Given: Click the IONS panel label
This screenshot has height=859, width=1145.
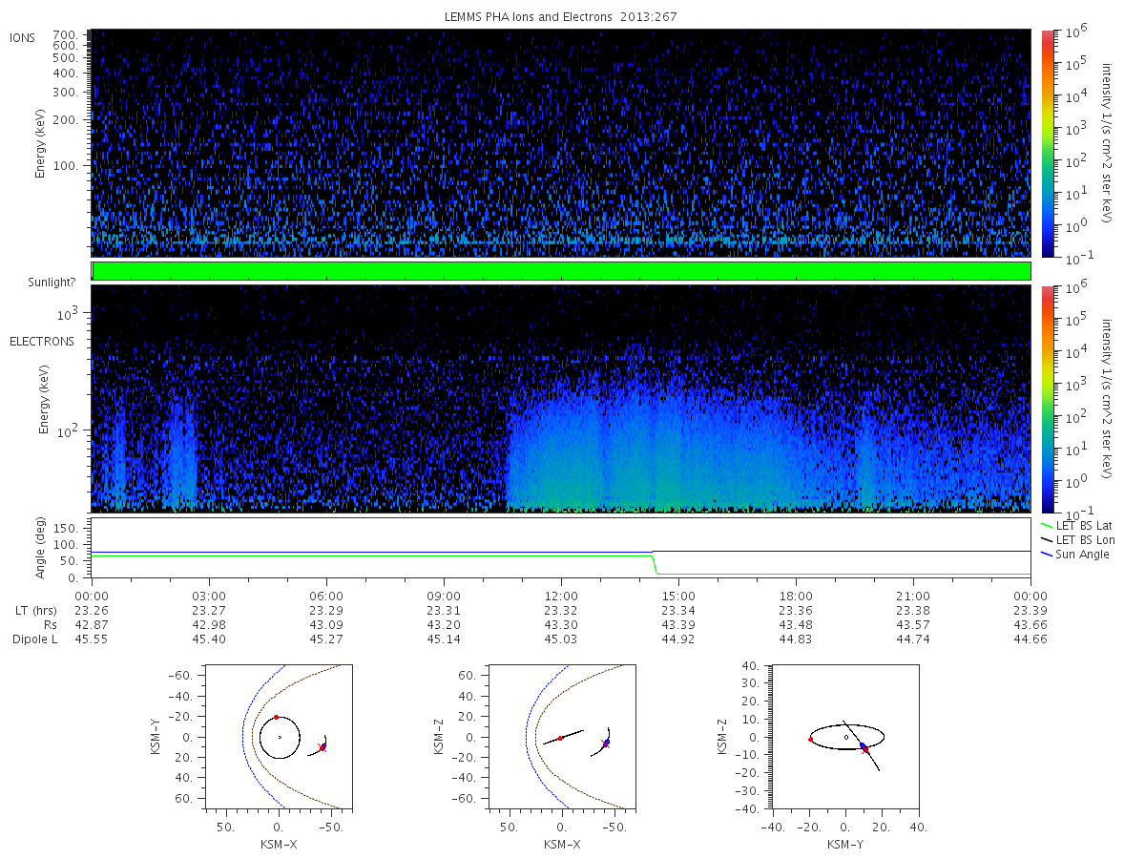Looking at the screenshot, I should pos(24,38).
